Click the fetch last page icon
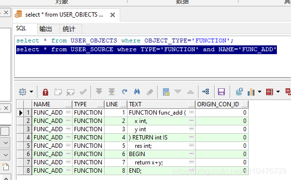The image size is (291, 180). pos(111,92)
